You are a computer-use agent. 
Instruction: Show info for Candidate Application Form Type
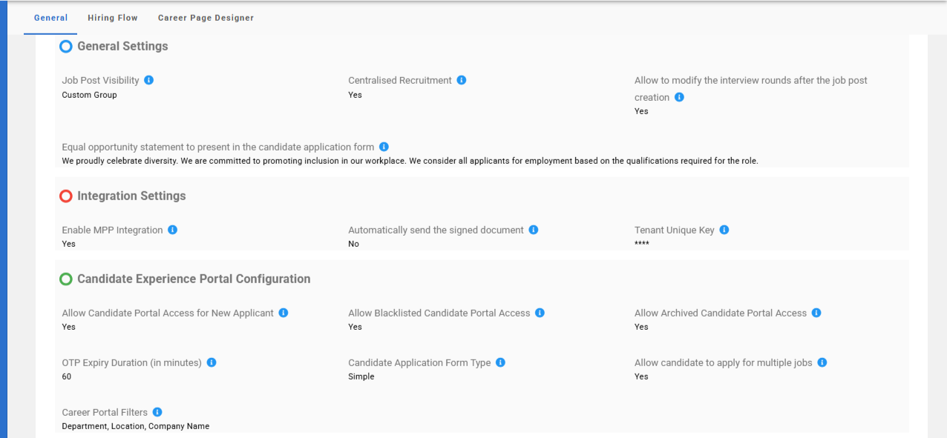tap(500, 362)
